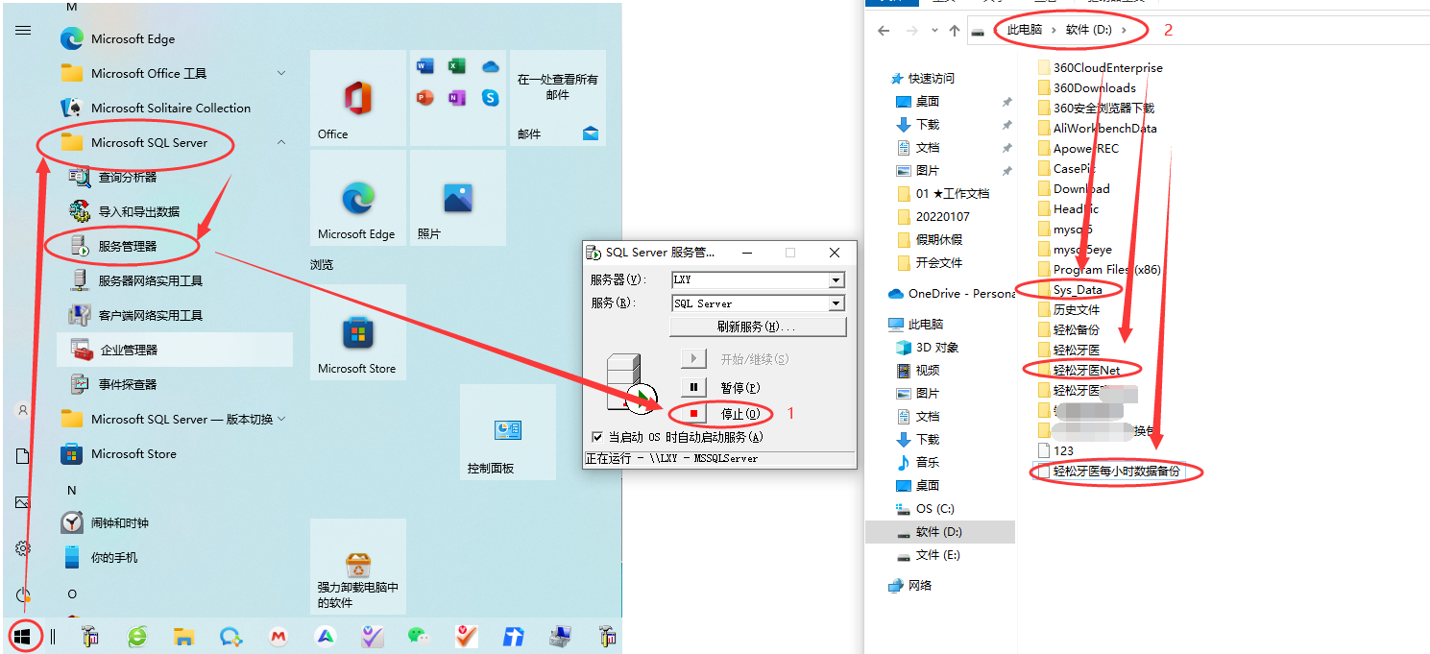Click the user account icon in Start rail

point(23,410)
